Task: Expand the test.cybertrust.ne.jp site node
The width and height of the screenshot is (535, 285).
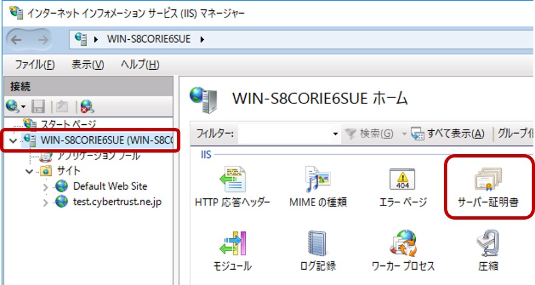Action: (x=45, y=202)
